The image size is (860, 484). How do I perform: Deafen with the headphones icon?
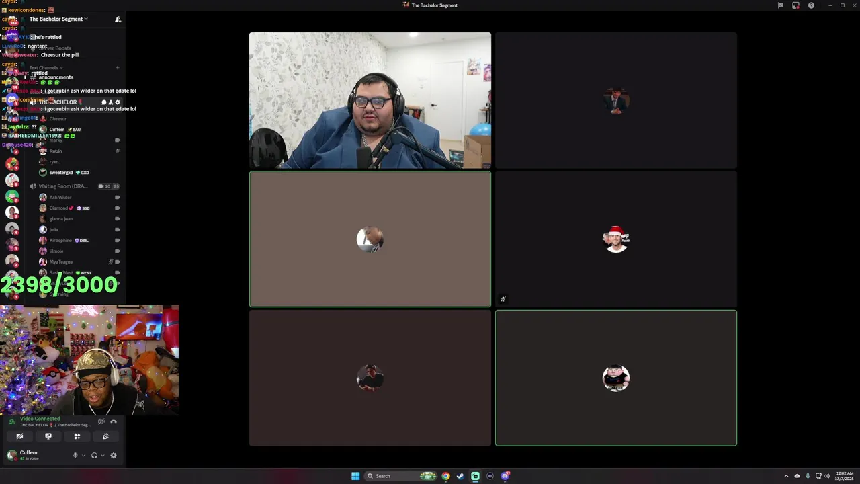(94, 455)
